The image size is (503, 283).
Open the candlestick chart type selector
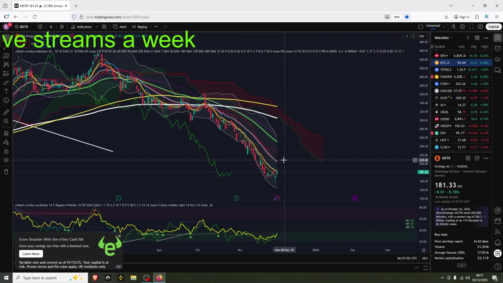(x=62, y=27)
